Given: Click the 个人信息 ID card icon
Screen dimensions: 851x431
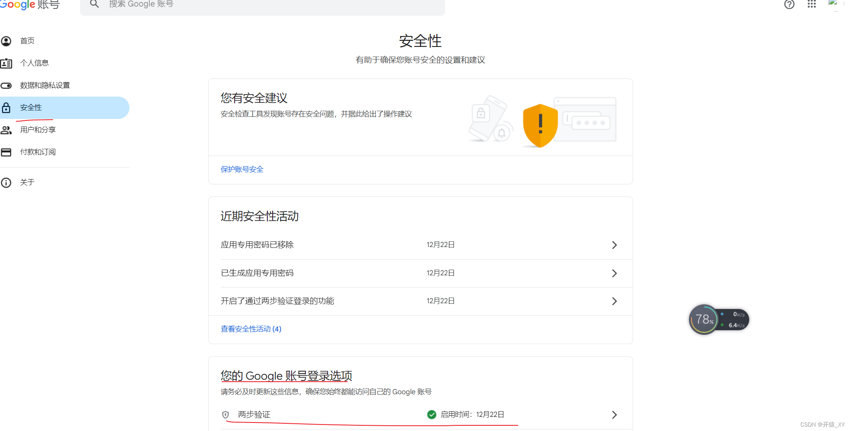Looking at the screenshot, I should click(6, 63).
